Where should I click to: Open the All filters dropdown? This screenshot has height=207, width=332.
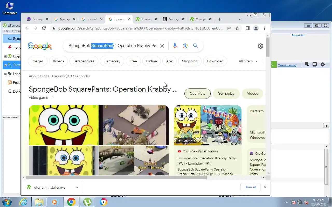tap(248, 61)
